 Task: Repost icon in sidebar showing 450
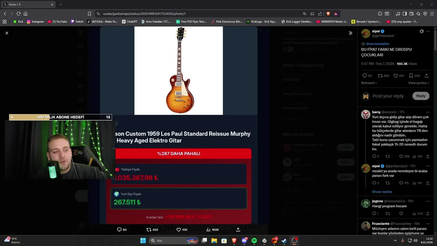[380, 76]
